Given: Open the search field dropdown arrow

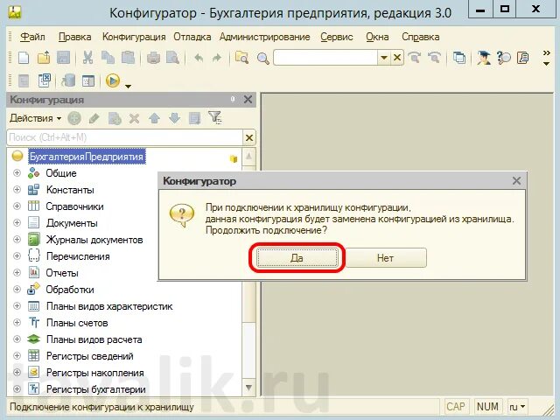Looking at the screenshot, I should pos(384,58).
